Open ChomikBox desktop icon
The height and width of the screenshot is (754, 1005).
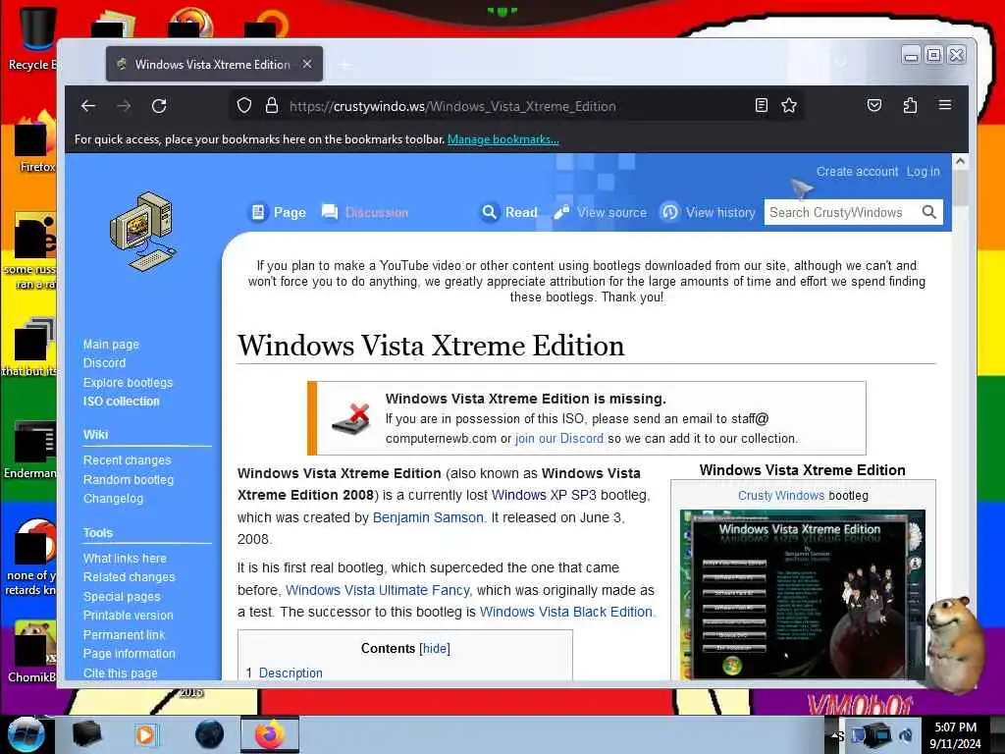[30, 652]
